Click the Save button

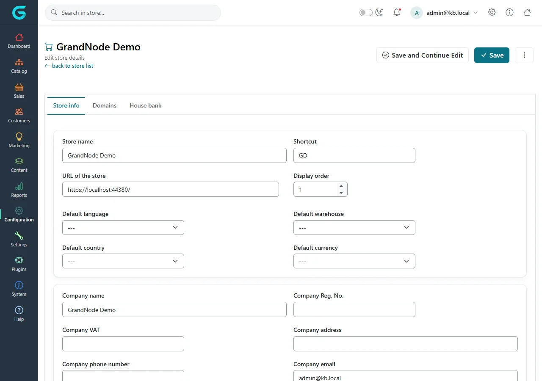tap(492, 55)
